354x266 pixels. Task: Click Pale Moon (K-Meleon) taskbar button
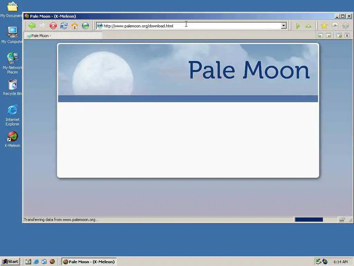(x=89, y=262)
